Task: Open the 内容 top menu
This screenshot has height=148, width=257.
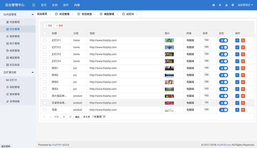Action: click(x=77, y=5)
